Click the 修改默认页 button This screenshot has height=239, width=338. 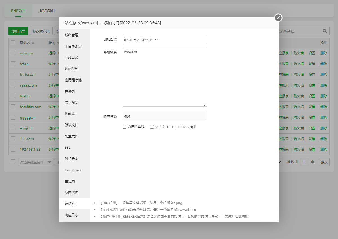click(x=41, y=31)
